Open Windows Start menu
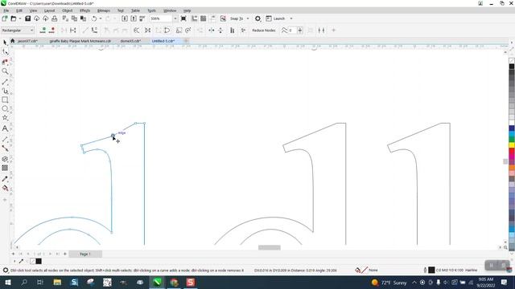The height and width of the screenshot is (289, 515). click(x=7, y=282)
